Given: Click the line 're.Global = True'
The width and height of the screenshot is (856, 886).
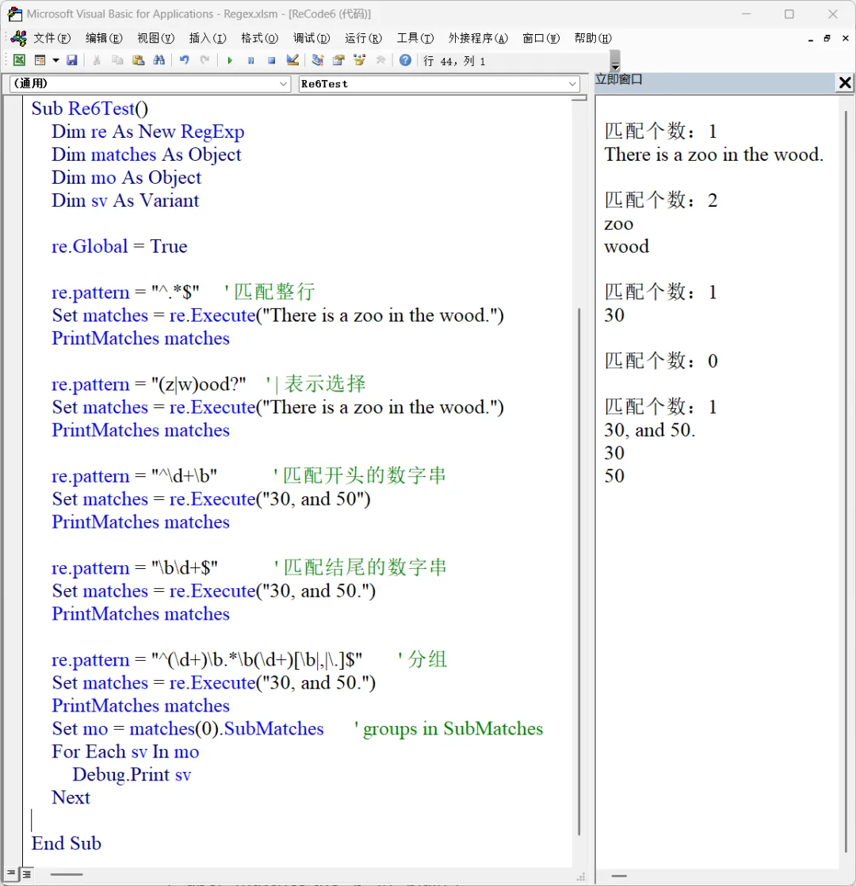Looking at the screenshot, I should pos(119,246).
